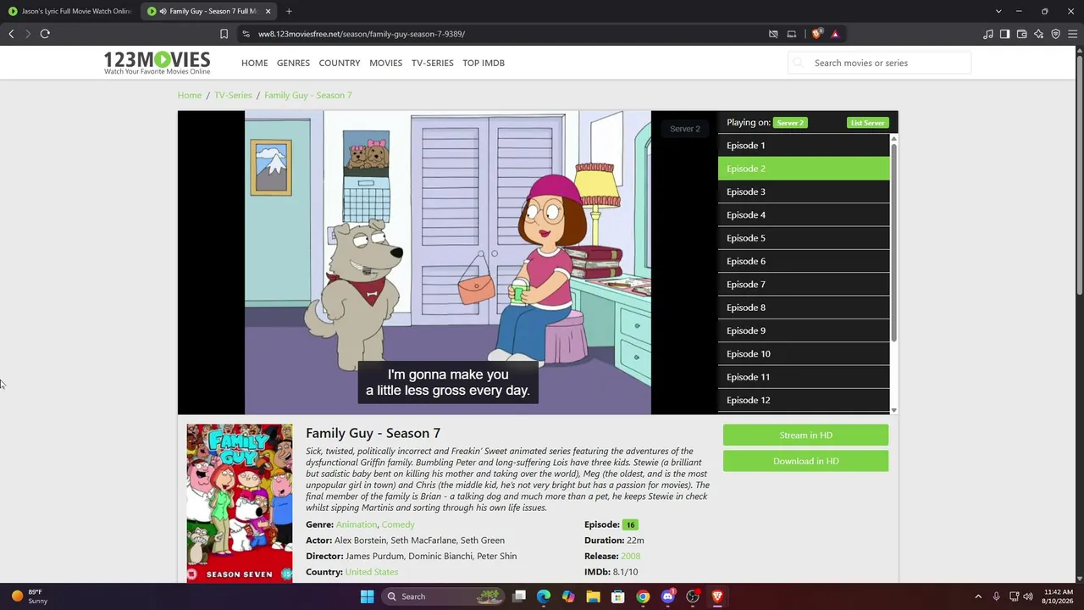Click the Server 2 overlay on video
The image size is (1084, 610).
point(685,129)
